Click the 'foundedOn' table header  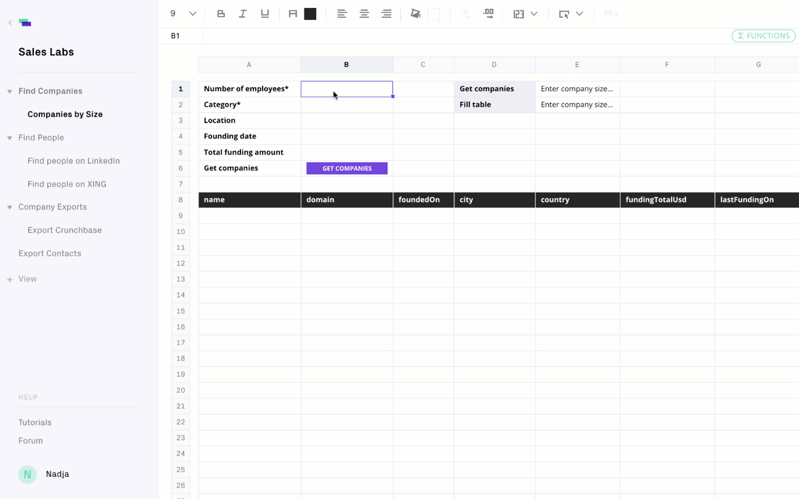[424, 200]
